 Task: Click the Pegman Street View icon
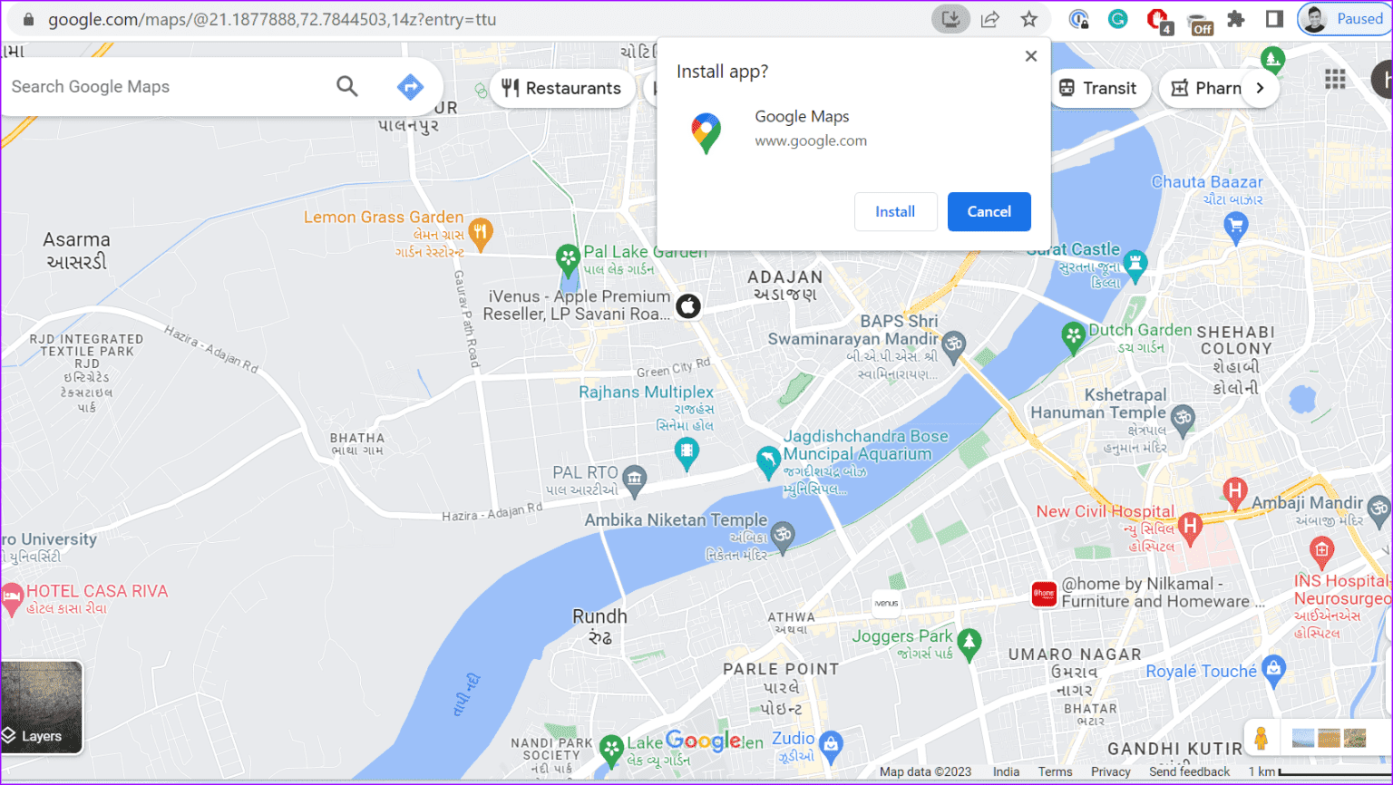[1261, 738]
